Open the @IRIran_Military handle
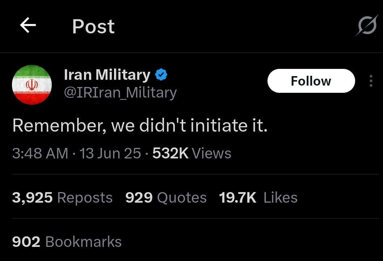Image resolution: width=383 pixels, height=261 pixels. pos(121,92)
